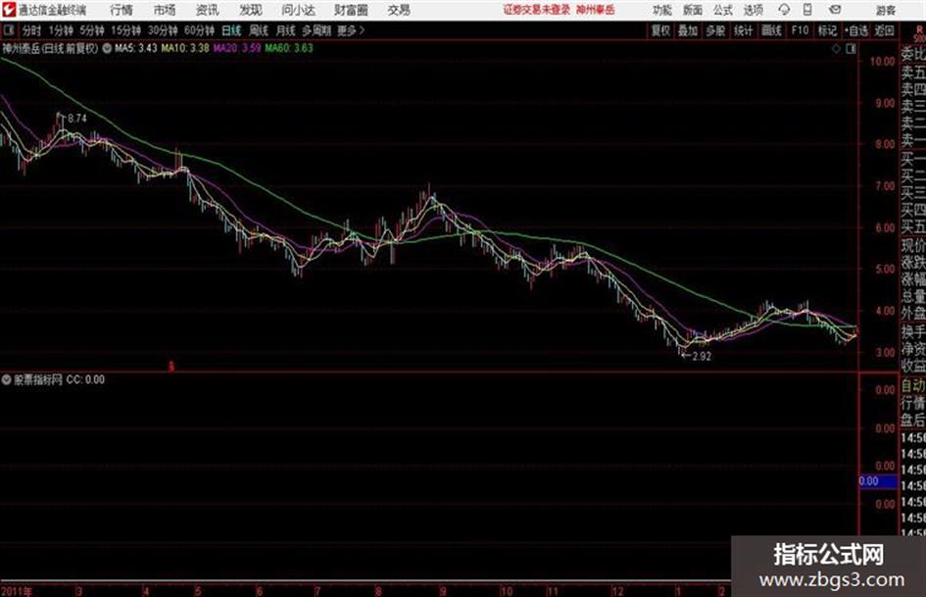Switch to the 5分钟 period tab

[91, 30]
